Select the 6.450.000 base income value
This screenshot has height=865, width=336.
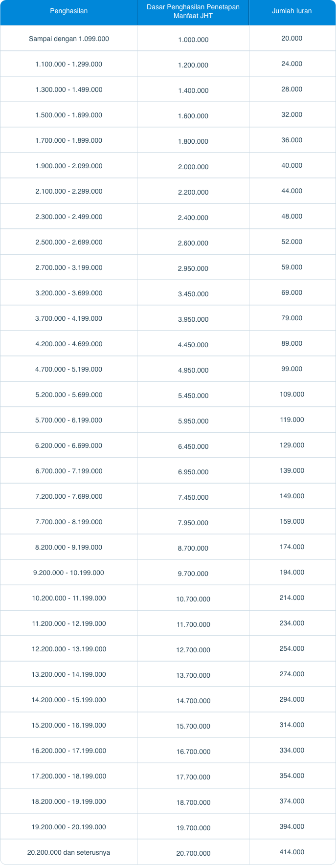click(193, 446)
